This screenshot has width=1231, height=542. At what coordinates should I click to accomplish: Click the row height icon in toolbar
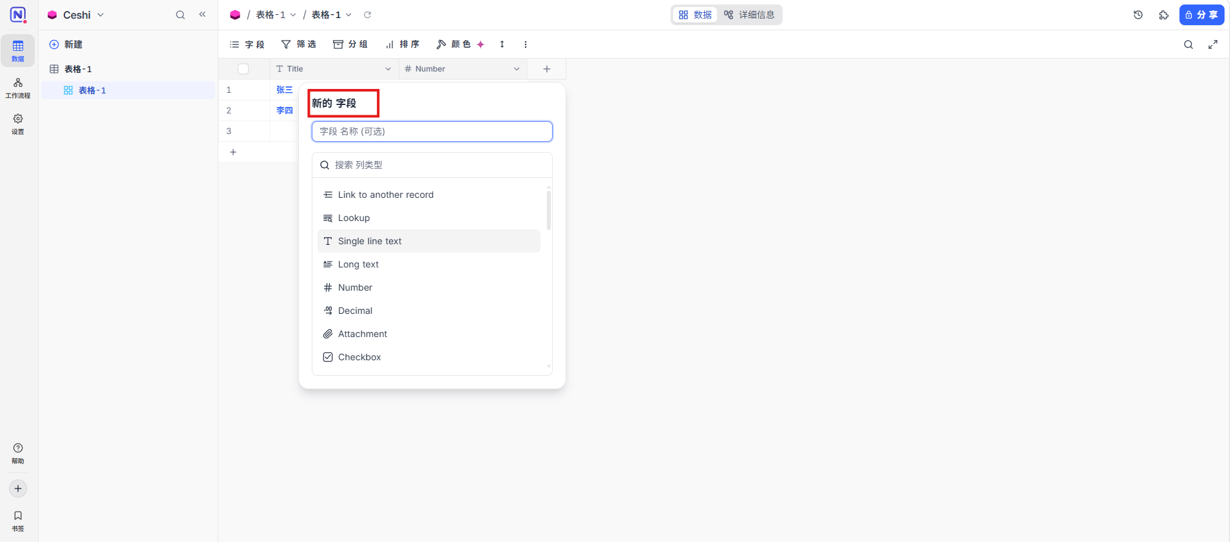(502, 44)
